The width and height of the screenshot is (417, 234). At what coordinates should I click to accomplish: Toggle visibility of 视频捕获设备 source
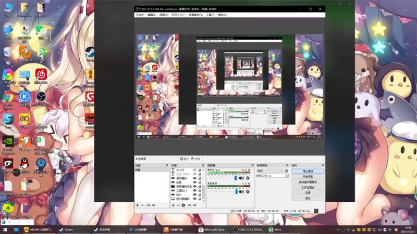click(194, 187)
